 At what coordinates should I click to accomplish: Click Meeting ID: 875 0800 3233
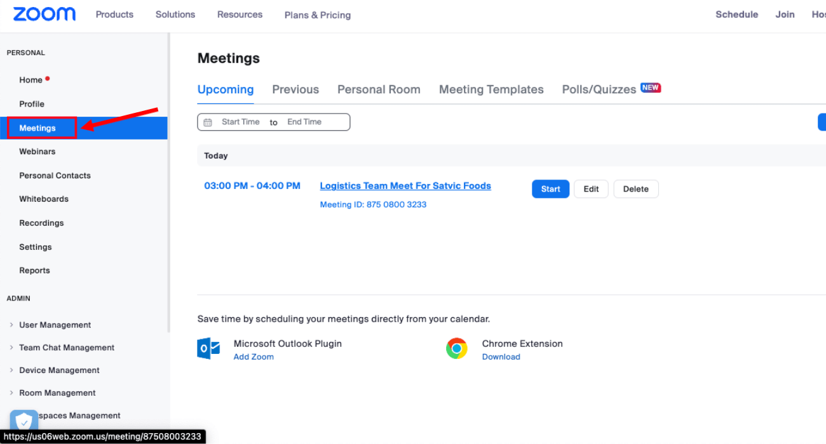click(373, 205)
